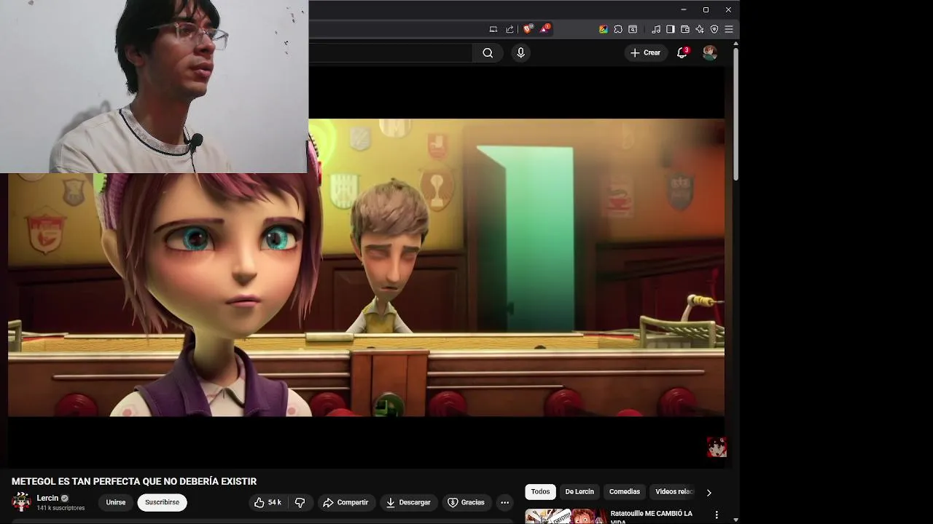Viewport: 933px width, 524px height.
Task: Open the browser hamburger main menu
Action: (x=729, y=29)
